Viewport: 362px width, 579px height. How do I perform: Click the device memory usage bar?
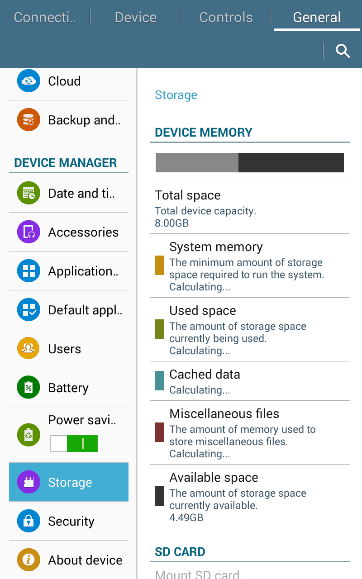[250, 163]
